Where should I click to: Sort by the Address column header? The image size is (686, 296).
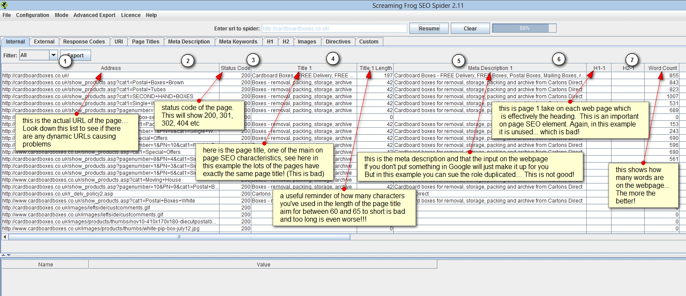pos(111,68)
